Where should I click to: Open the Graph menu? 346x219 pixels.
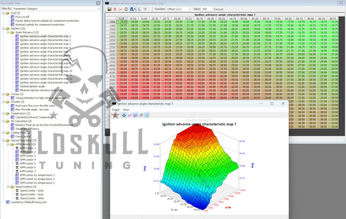click(116, 109)
